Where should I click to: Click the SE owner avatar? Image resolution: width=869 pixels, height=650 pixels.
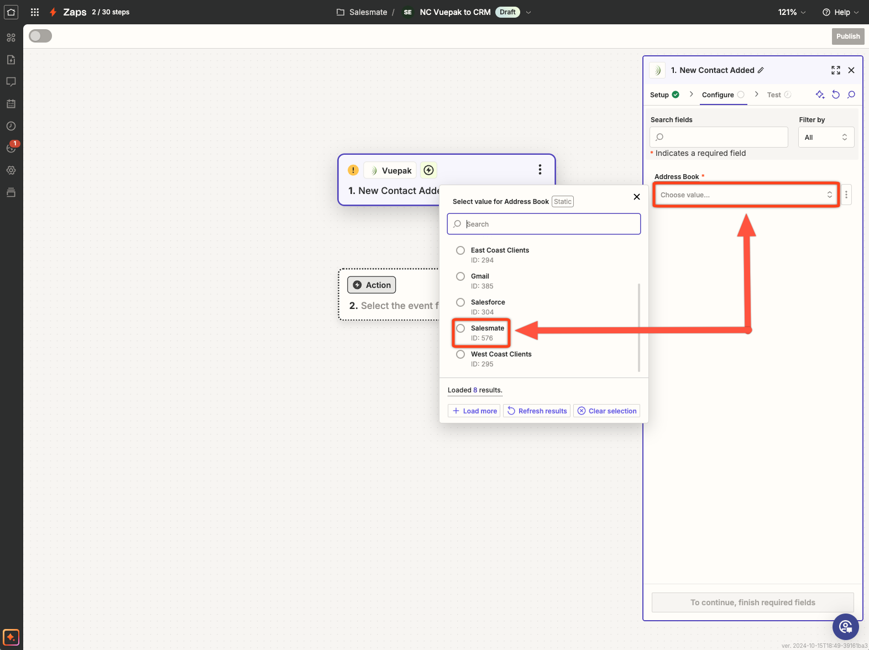pyautogui.click(x=407, y=12)
